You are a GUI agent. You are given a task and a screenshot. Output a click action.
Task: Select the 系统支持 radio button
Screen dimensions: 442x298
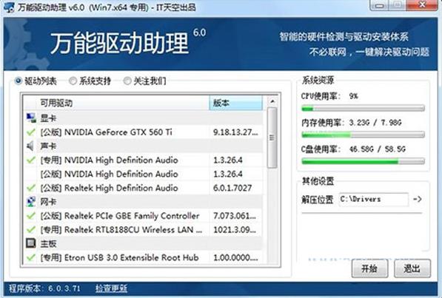point(73,81)
